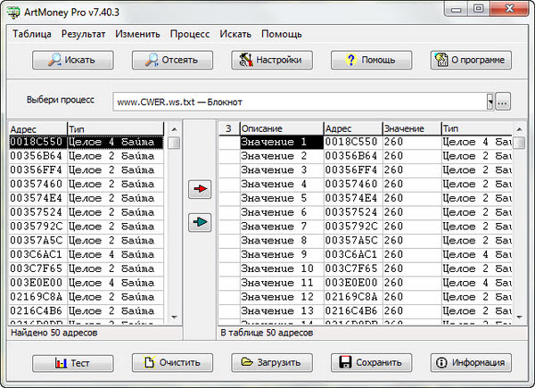The height and width of the screenshot is (388, 535).
Task: Expand the process selection dropdown
Action: 490,102
